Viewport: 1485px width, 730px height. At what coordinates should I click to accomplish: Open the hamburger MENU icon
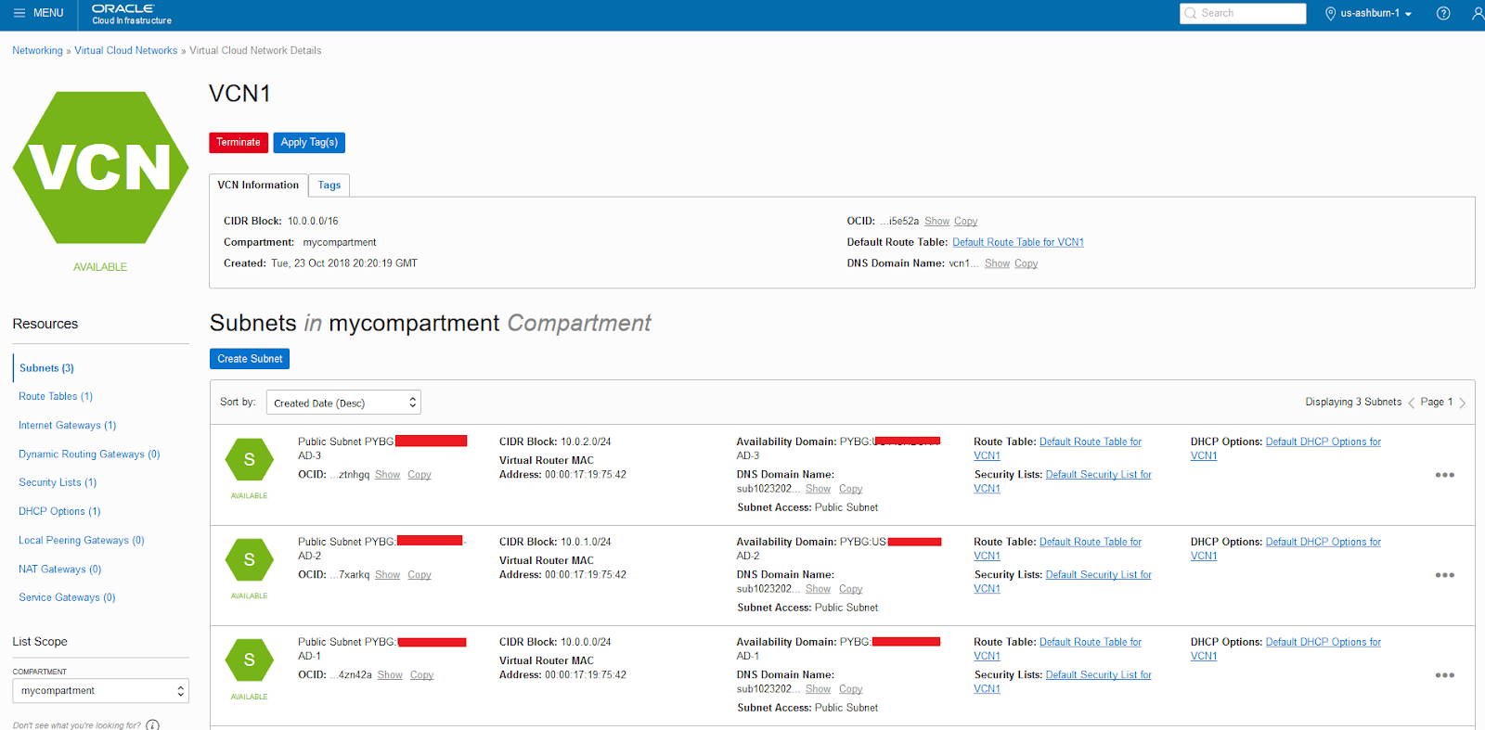point(19,13)
